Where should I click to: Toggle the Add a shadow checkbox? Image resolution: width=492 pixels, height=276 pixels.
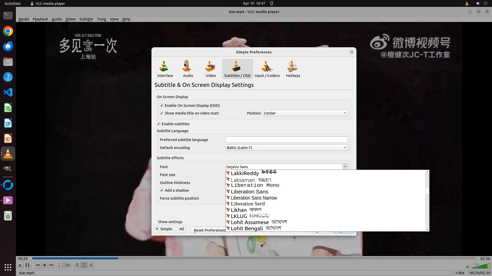162,190
